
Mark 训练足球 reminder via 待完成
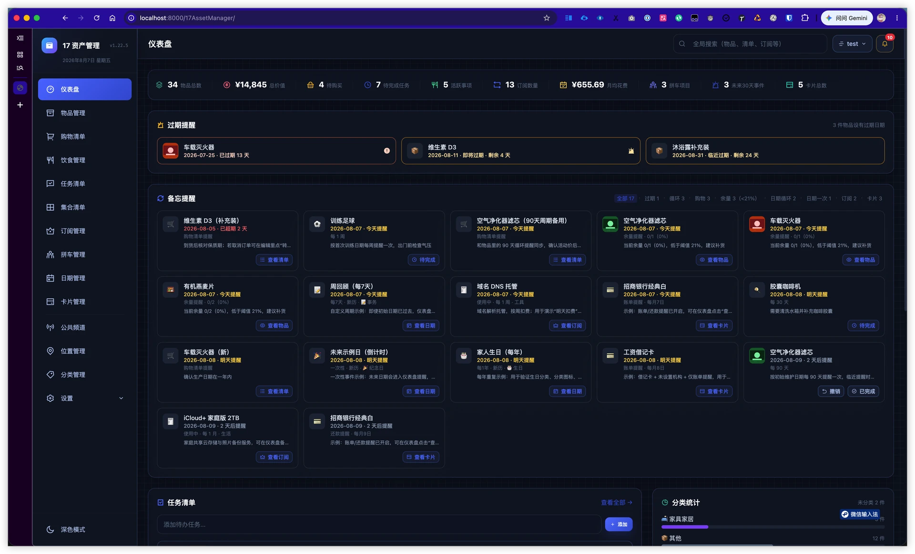pos(424,260)
